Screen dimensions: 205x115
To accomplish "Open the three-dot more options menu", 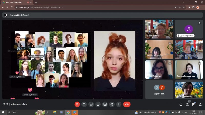I will 119,104.
